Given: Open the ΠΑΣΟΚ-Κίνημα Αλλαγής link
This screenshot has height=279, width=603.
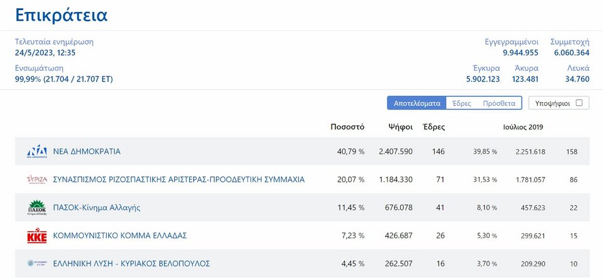Looking at the screenshot, I should point(97,208).
